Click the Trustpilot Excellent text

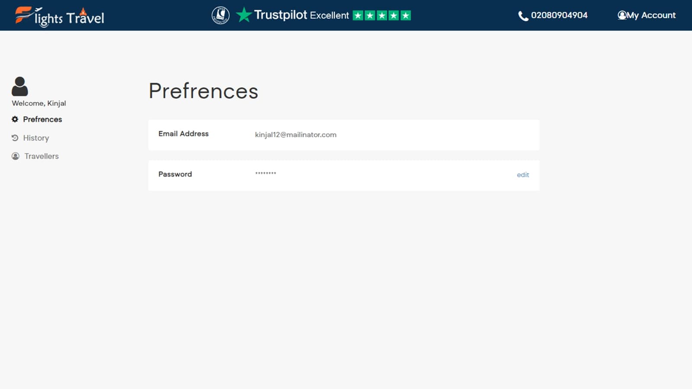pos(301,15)
